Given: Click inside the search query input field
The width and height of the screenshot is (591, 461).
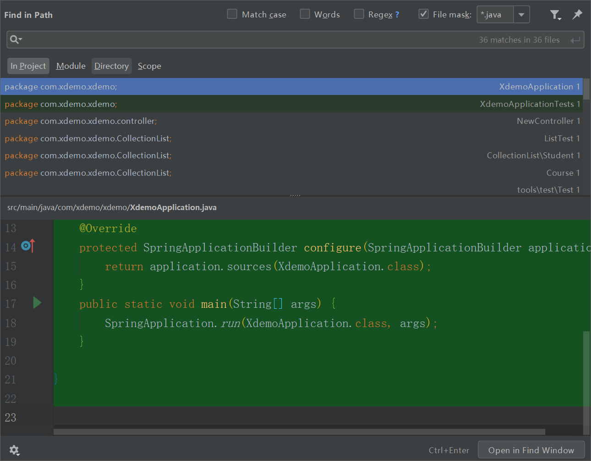Looking at the screenshot, I should 275,39.
